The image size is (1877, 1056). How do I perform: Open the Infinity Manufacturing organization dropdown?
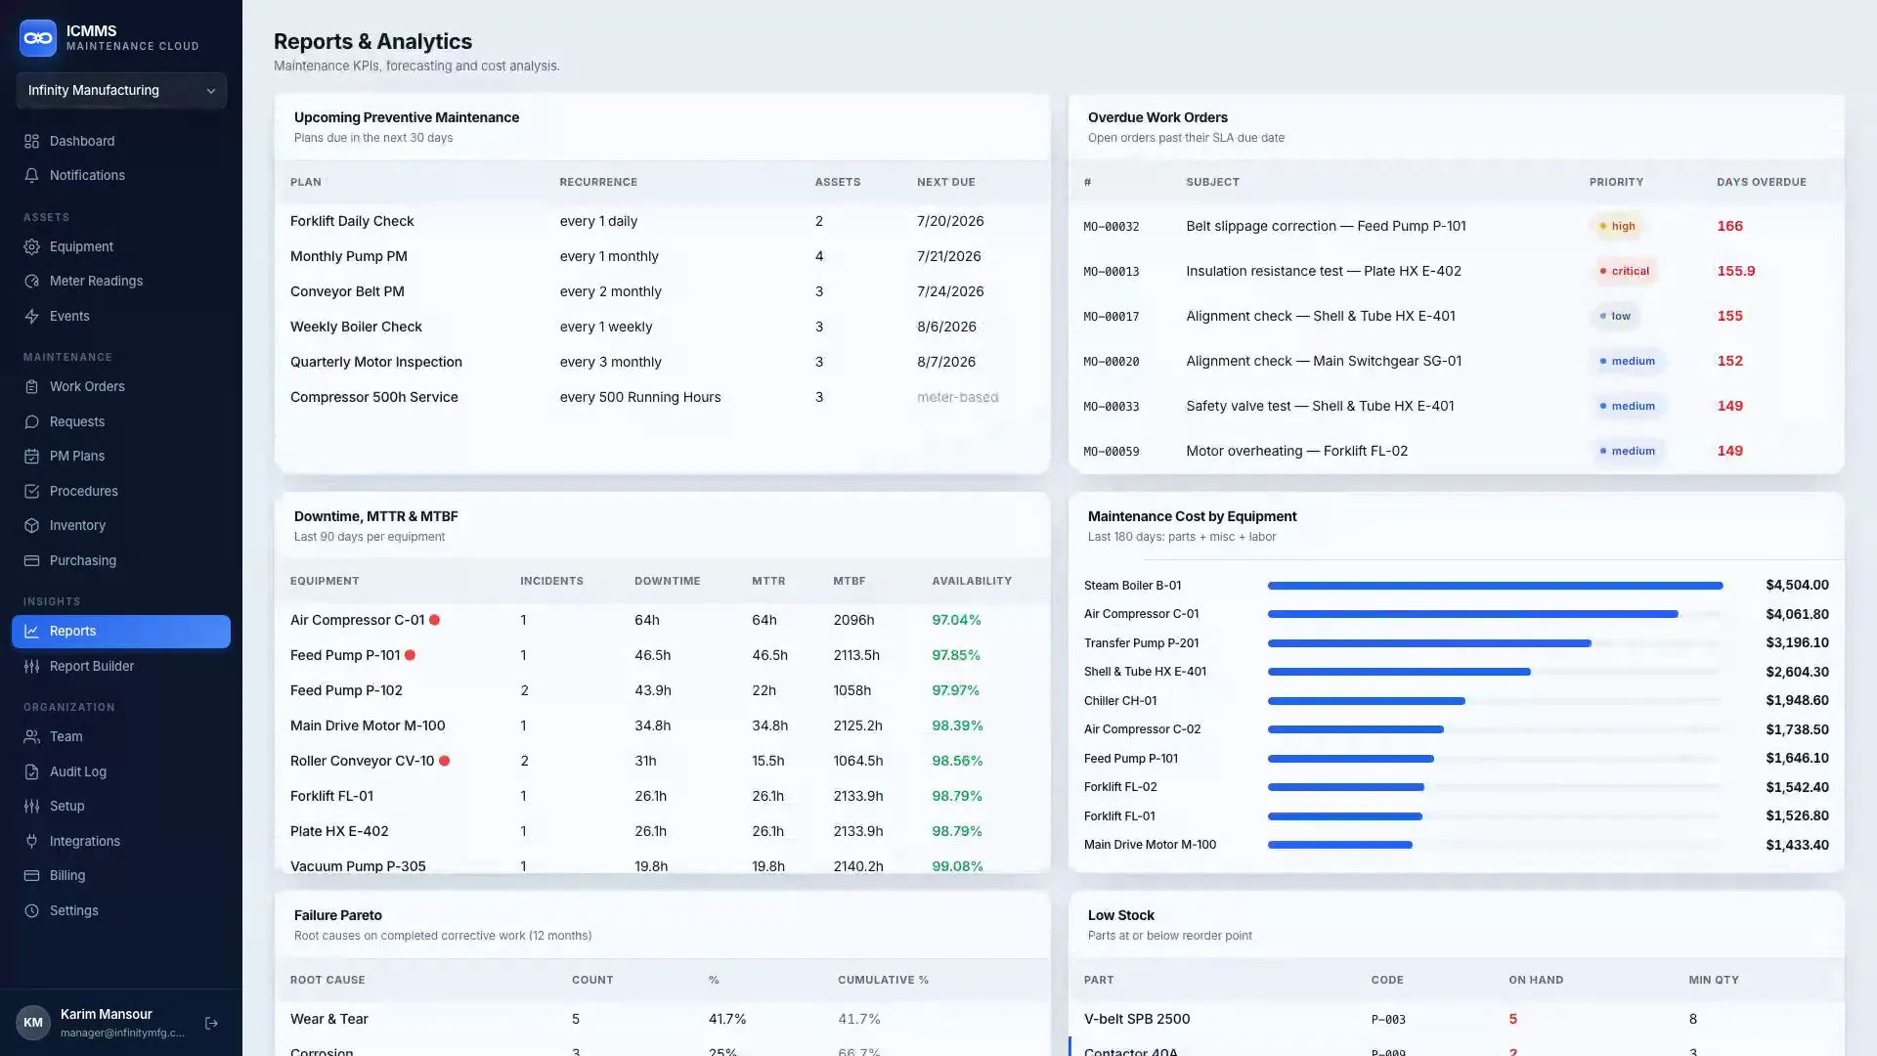click(121, 90)
